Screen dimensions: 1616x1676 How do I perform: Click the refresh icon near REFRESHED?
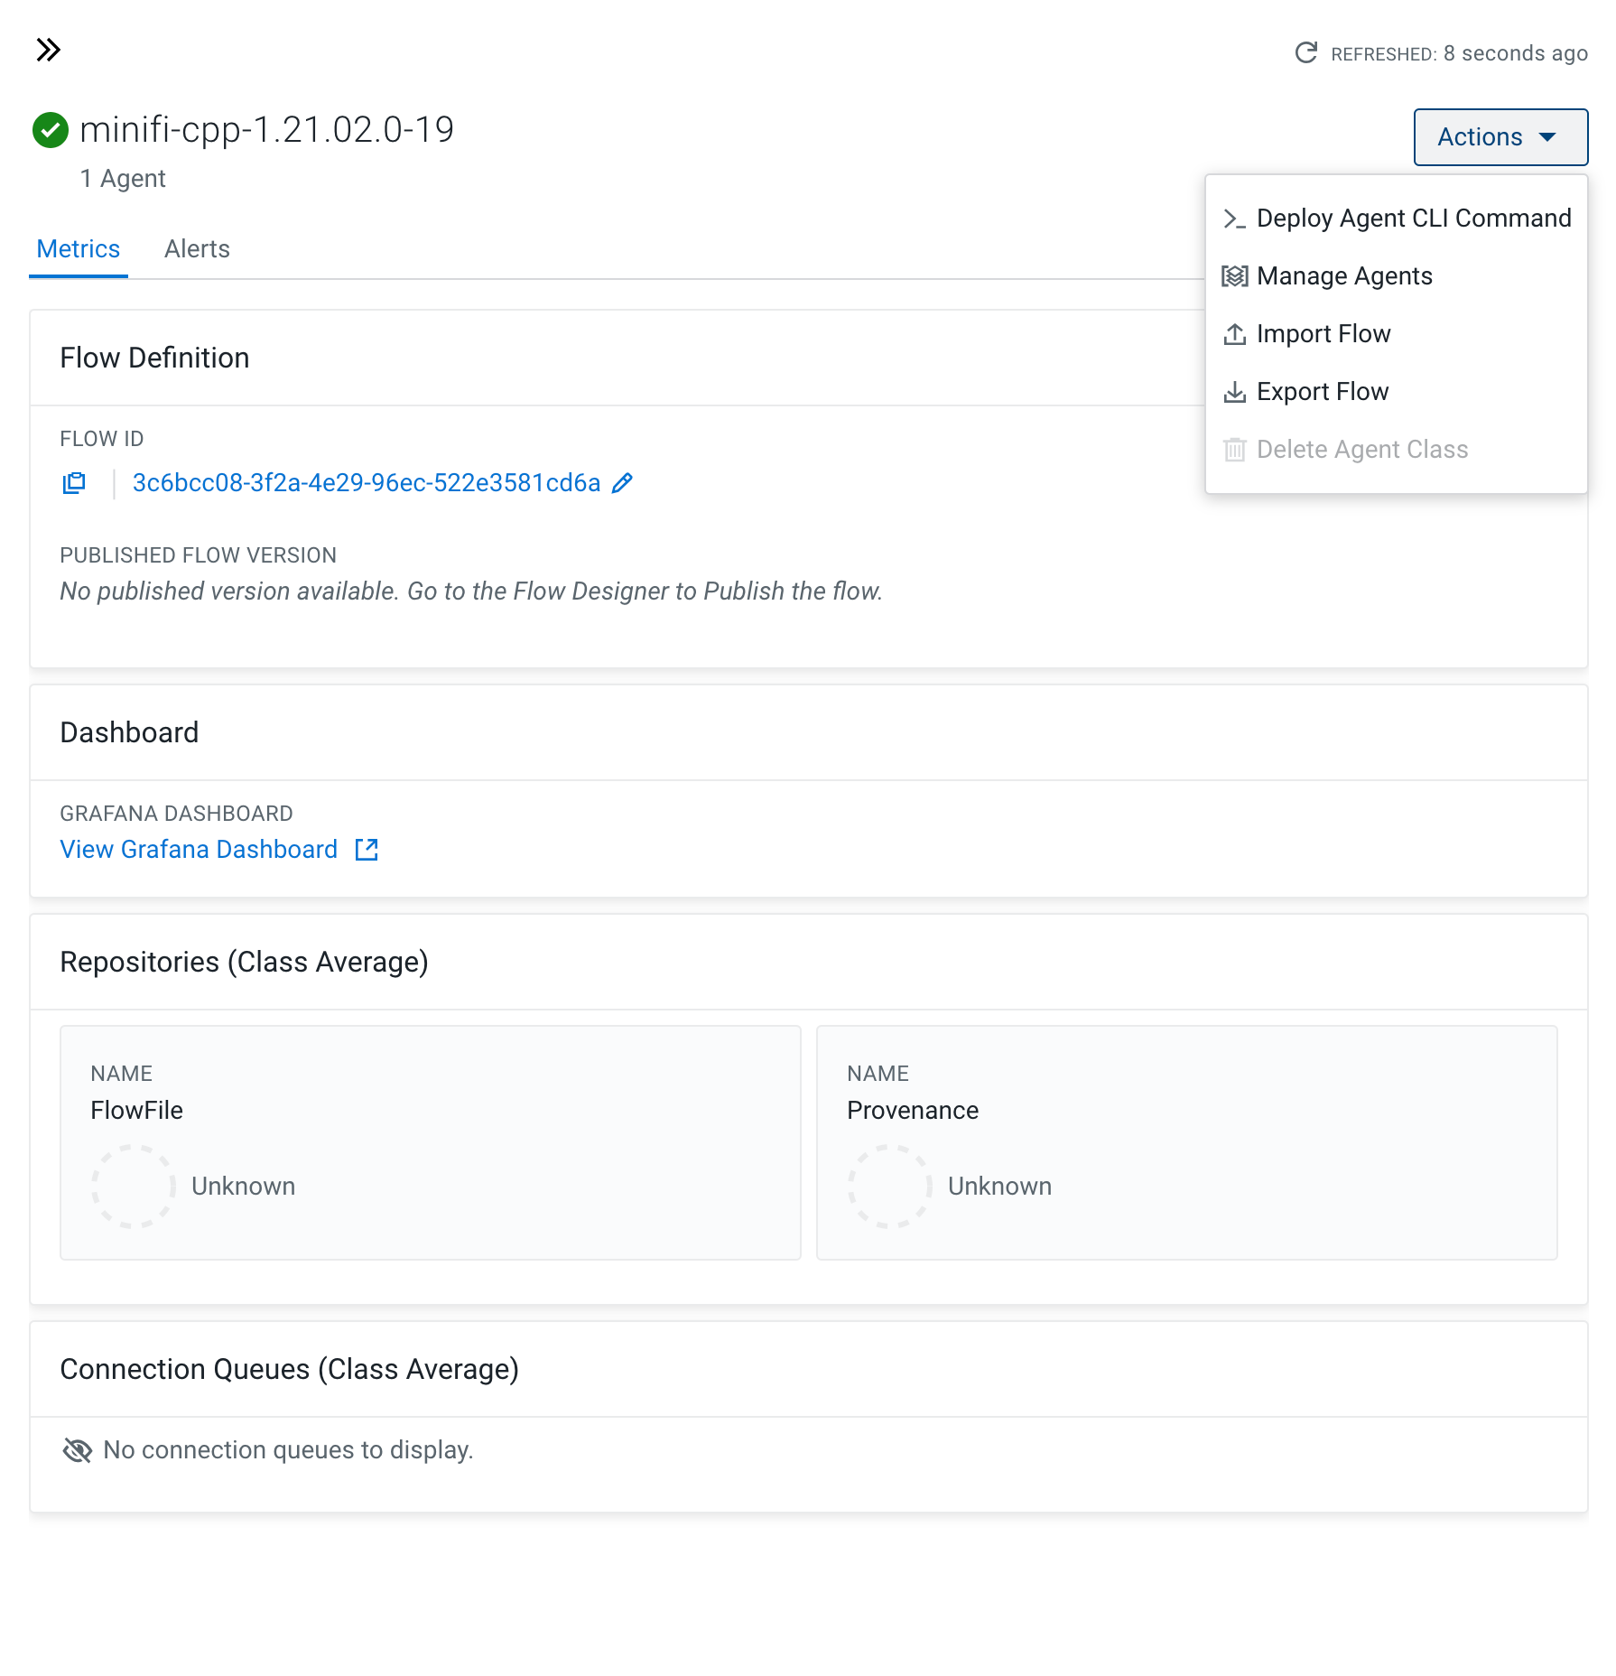[1305, 53]
